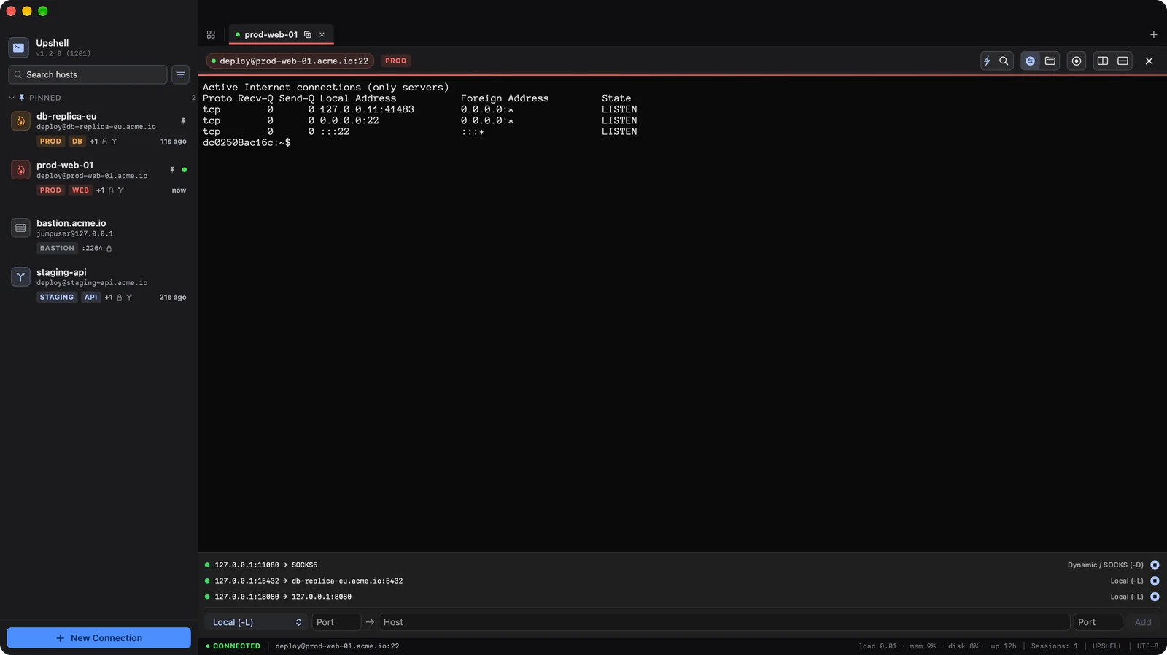Split the terminal vertically into columns
This screenshot has height=655, width=1167.
(1103, 61)
